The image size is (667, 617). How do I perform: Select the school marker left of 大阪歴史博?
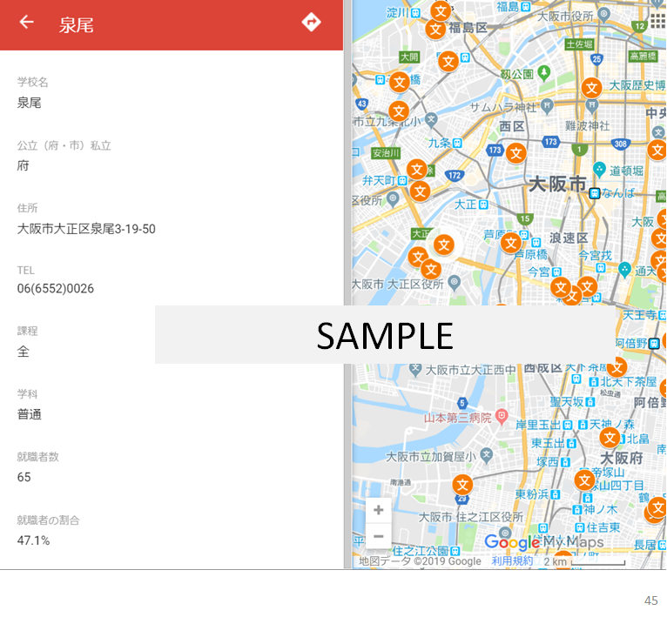click(591, 87)
